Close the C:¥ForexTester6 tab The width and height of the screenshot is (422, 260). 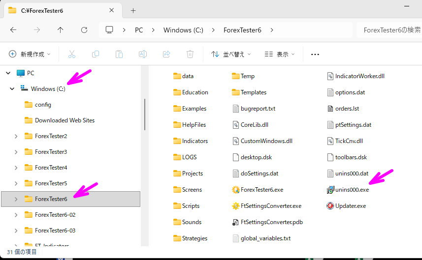112,10
